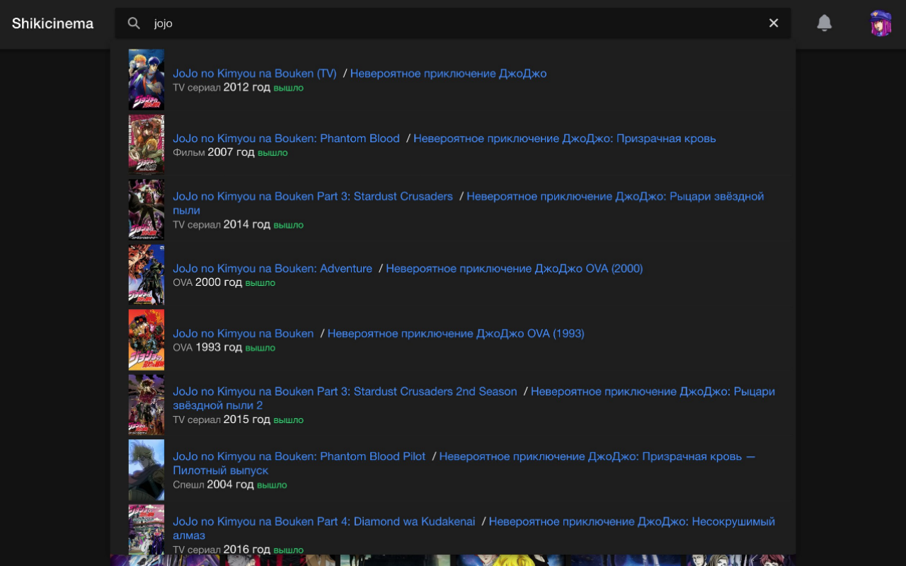Click 'TV сериал 2014 год' info text
The height and width of the screenshot is (566, 906).
[x=222, y=225]
